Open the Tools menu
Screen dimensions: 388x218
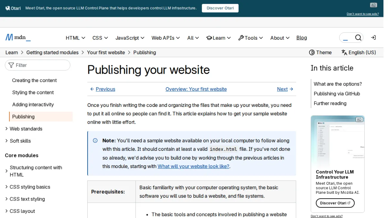pyautogui.click(x=251, y=38)
